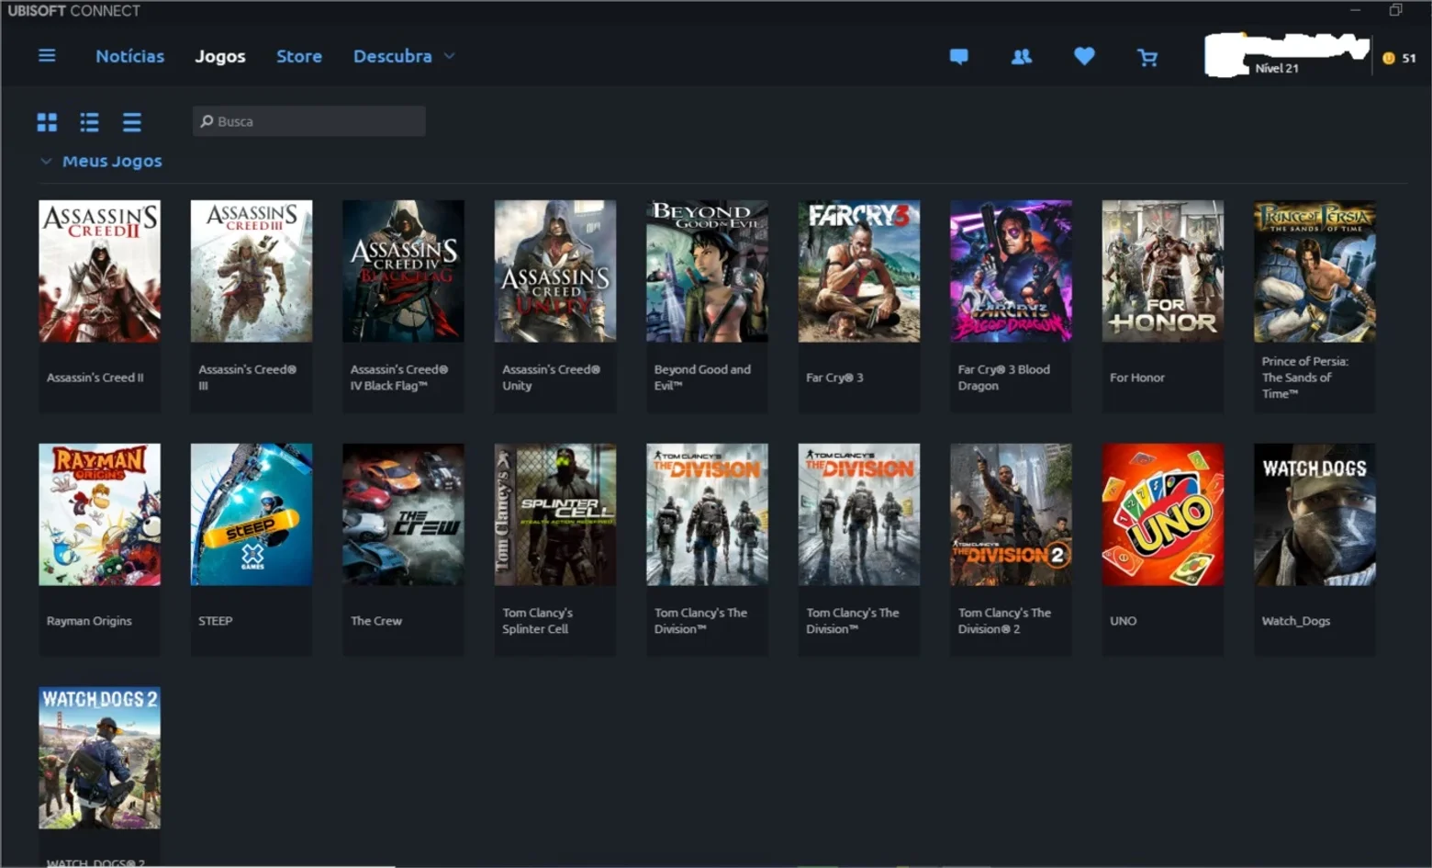This screenshot has height=868, width=1432.
Task: Click Far Cry 3 Blood Dragon title text
Action: [x=1004, y=378]
